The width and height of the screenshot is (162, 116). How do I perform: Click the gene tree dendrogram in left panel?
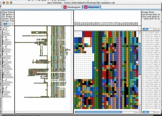8,62
